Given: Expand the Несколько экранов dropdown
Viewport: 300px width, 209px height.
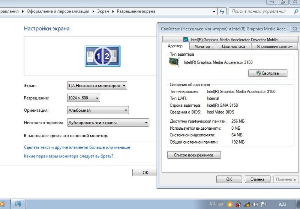Looking at the screenshot, I should (x=108, y=123).
